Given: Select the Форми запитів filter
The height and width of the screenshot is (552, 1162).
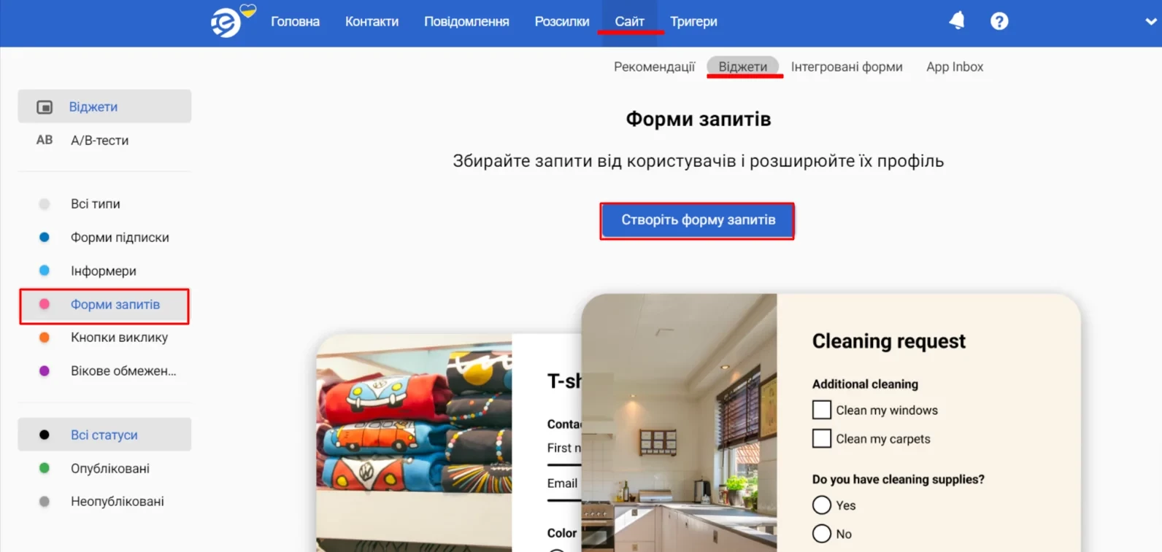Looking at the screenshot, I should coord(104,305).
